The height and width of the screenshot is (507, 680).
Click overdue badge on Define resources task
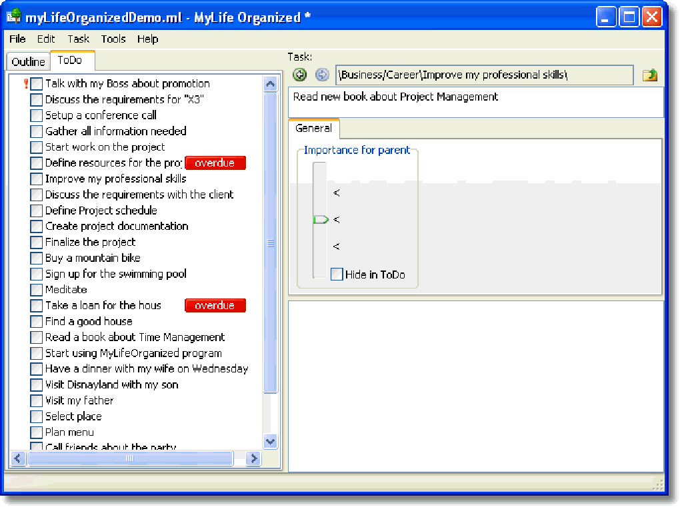pos(215,163)
